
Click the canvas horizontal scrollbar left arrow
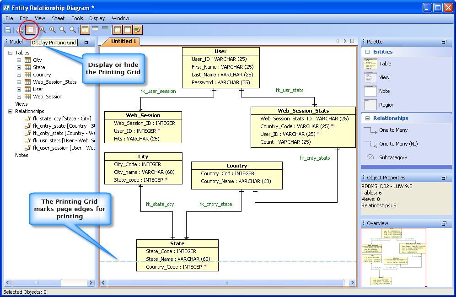pyautogui.click(x=103, y=282)
